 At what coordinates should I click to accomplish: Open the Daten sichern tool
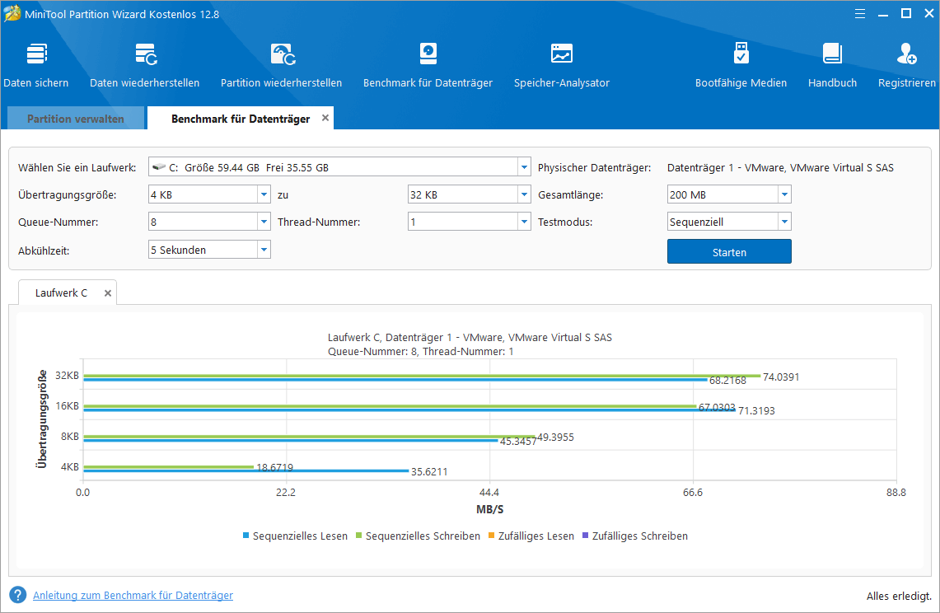(36, 64)
